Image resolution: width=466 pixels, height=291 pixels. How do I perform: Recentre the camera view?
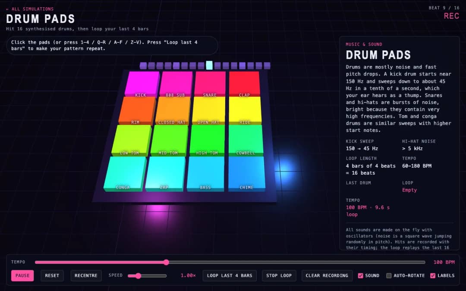click(86, 275)
